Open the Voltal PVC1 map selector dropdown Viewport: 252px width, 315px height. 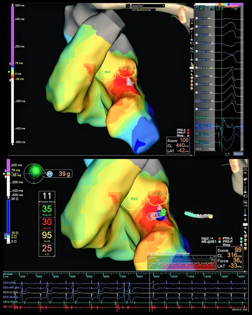(x=148, y=6)
